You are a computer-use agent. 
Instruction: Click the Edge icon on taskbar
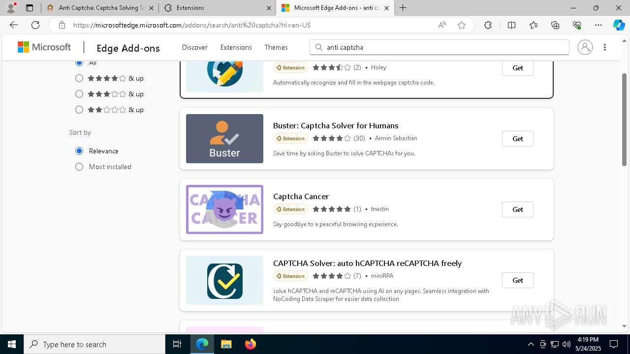click(202, 344)
